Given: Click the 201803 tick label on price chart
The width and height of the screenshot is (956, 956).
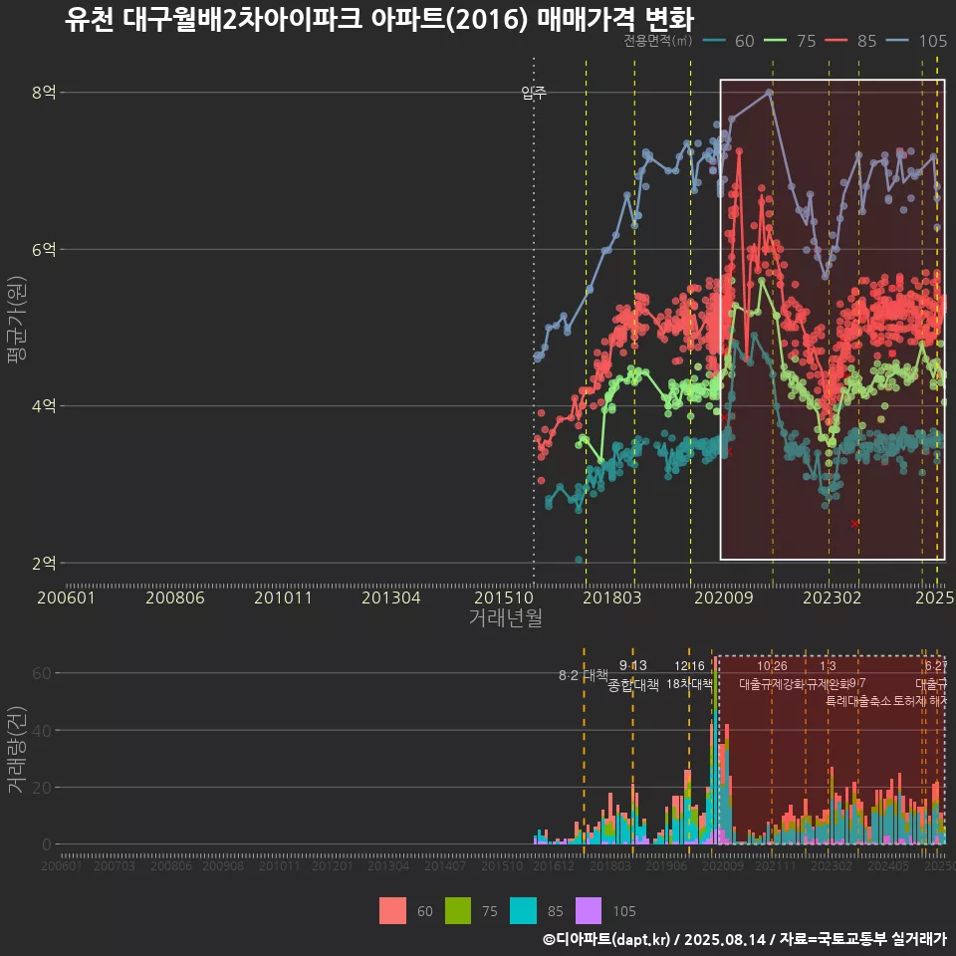Looking at the screenshot, I should pos(612,597).
